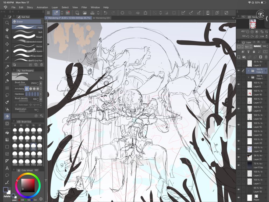Toggle the Vector eraser checkbox
269x202 pixels.
(16, 105)
